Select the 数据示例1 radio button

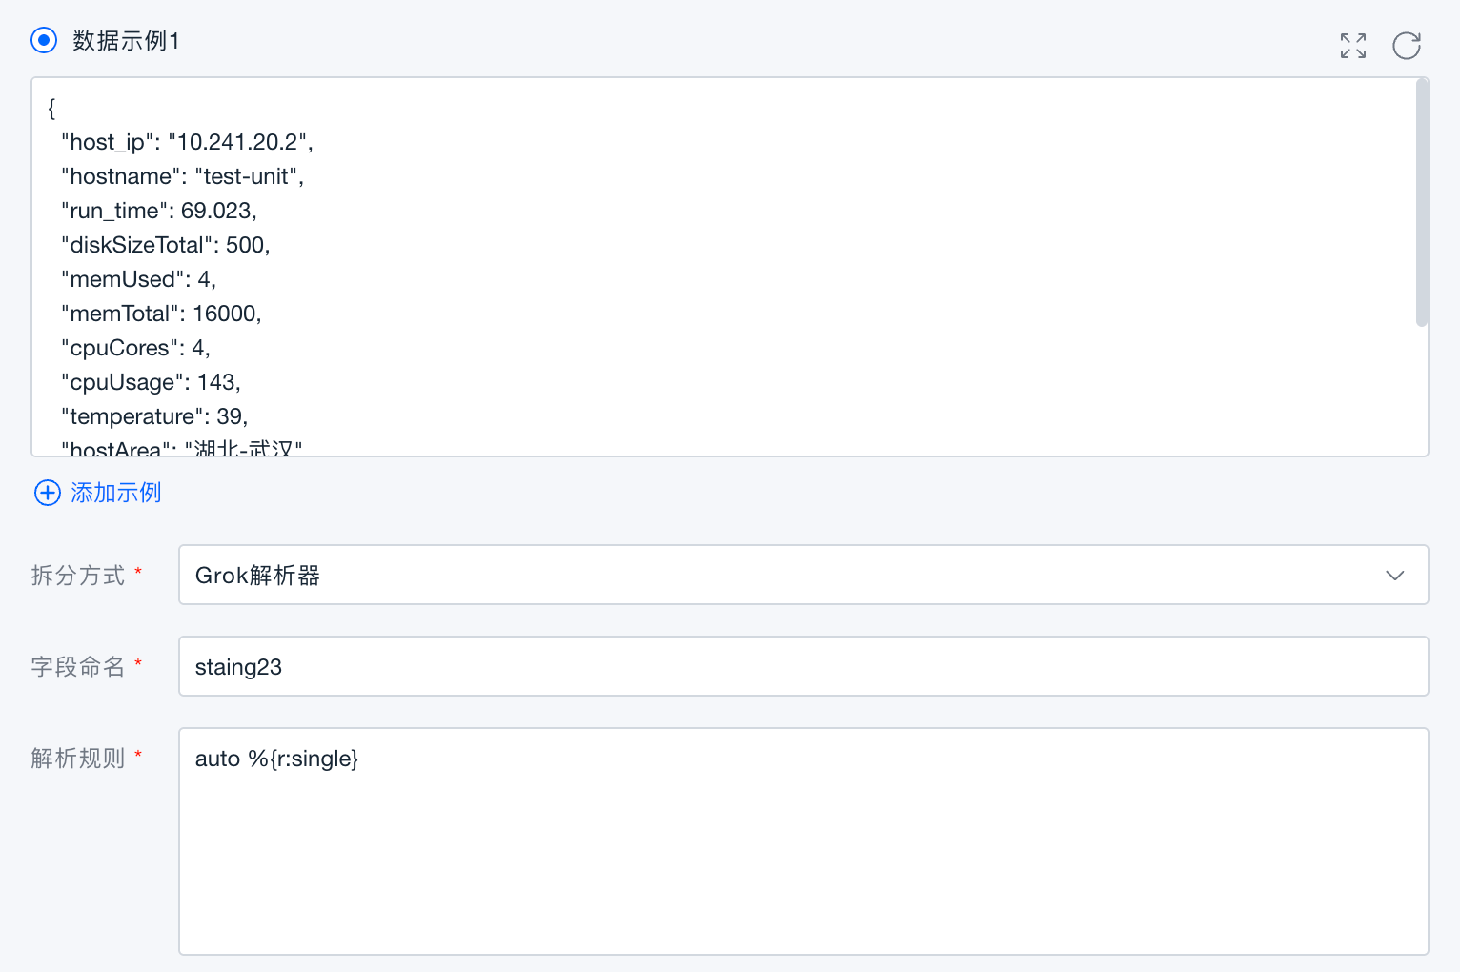(44, 41)
